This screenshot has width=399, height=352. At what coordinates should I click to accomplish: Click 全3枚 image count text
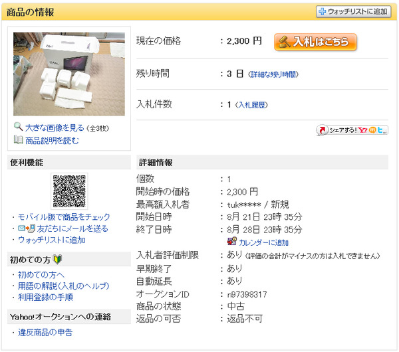98,129
